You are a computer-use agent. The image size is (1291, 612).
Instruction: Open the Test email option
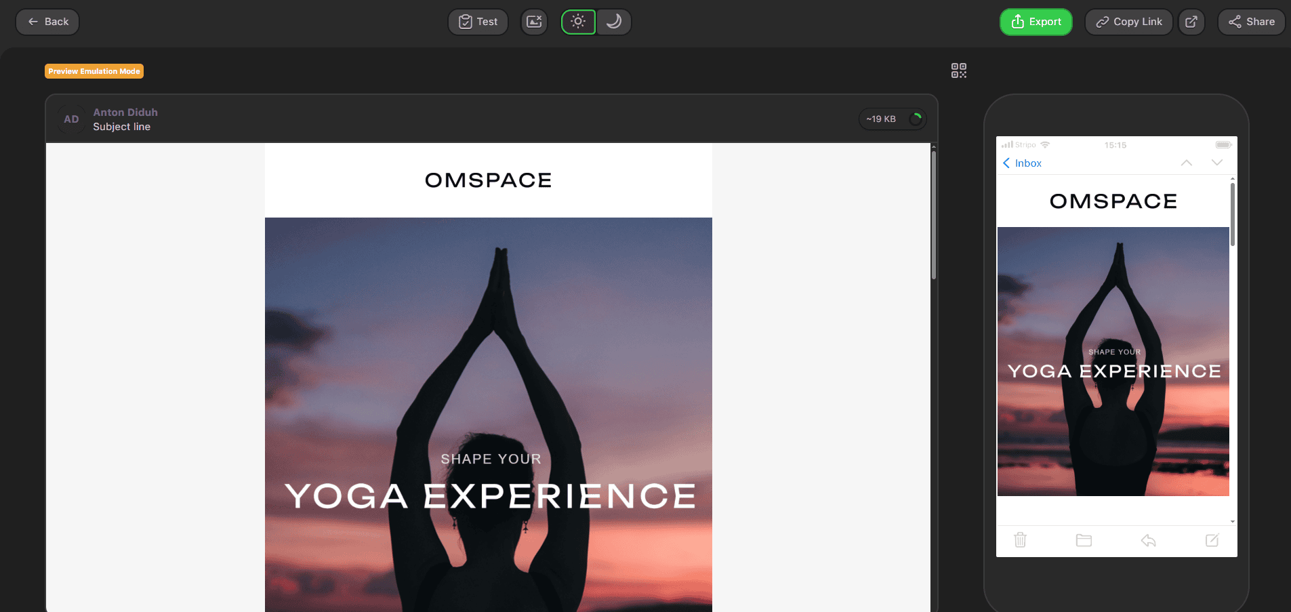pyautogui.click(x=478, y=22)
